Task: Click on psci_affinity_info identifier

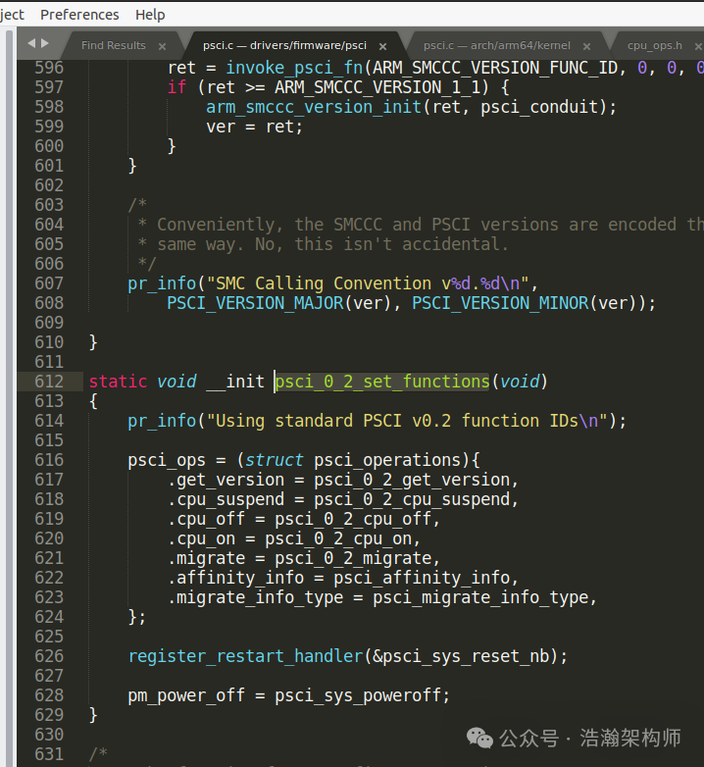Action: [422, 578]
